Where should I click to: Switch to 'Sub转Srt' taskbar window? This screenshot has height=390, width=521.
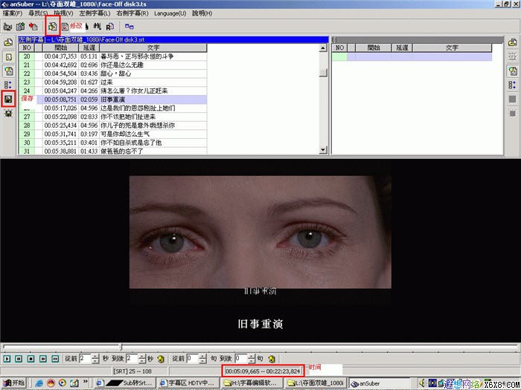point(124,383)
